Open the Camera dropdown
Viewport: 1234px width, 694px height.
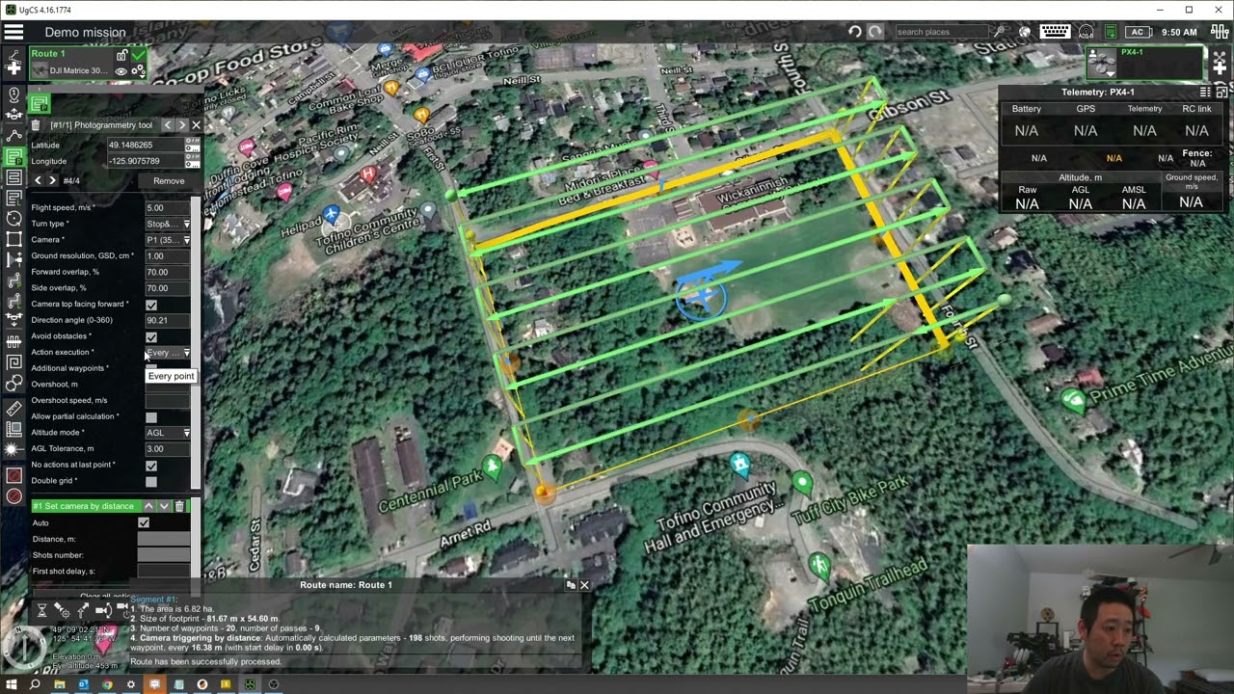(168, 240)
